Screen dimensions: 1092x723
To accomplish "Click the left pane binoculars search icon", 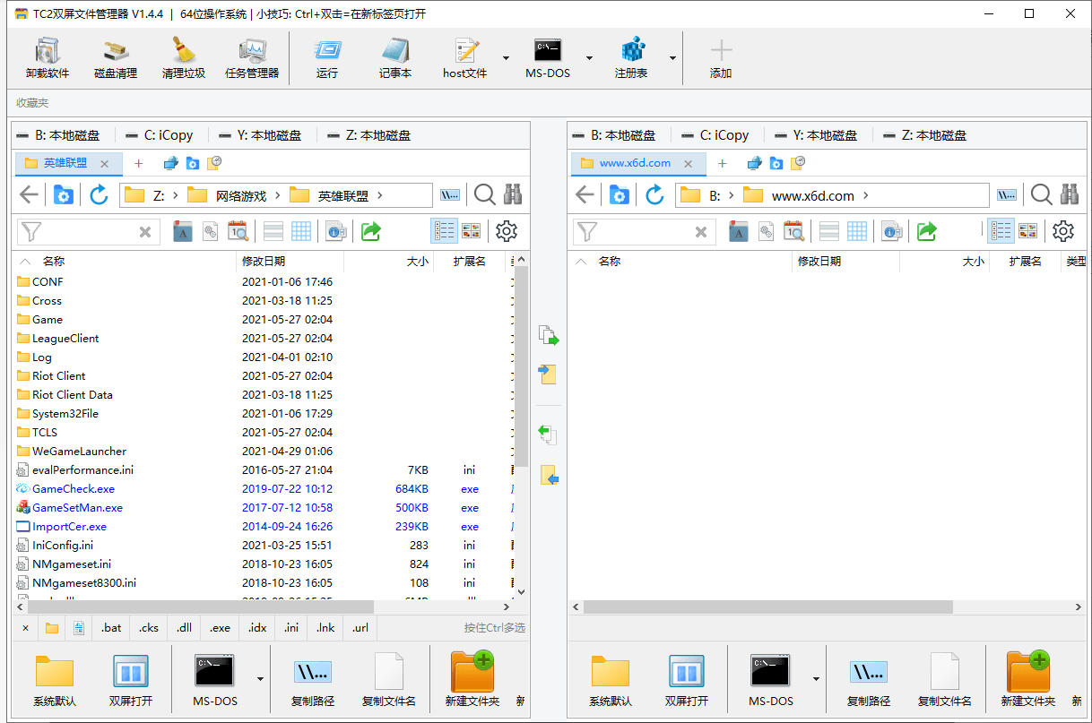I will tap(513, 194).
